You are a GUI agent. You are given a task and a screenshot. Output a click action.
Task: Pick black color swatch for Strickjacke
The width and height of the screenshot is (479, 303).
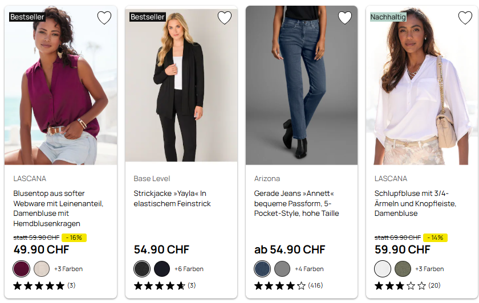(142, 269)
